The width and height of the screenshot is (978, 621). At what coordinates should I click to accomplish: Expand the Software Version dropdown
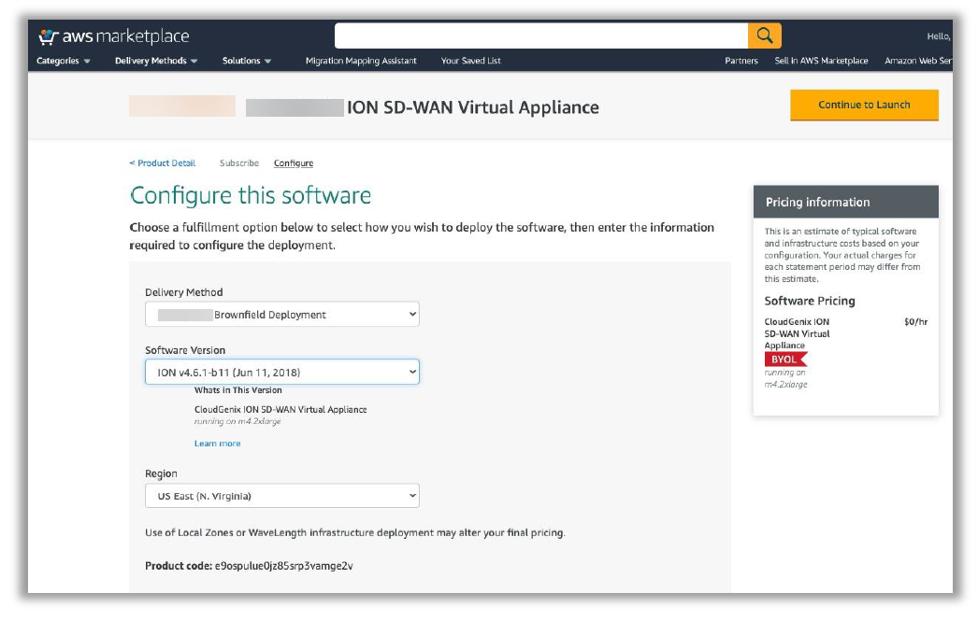(x=281, y=373)
